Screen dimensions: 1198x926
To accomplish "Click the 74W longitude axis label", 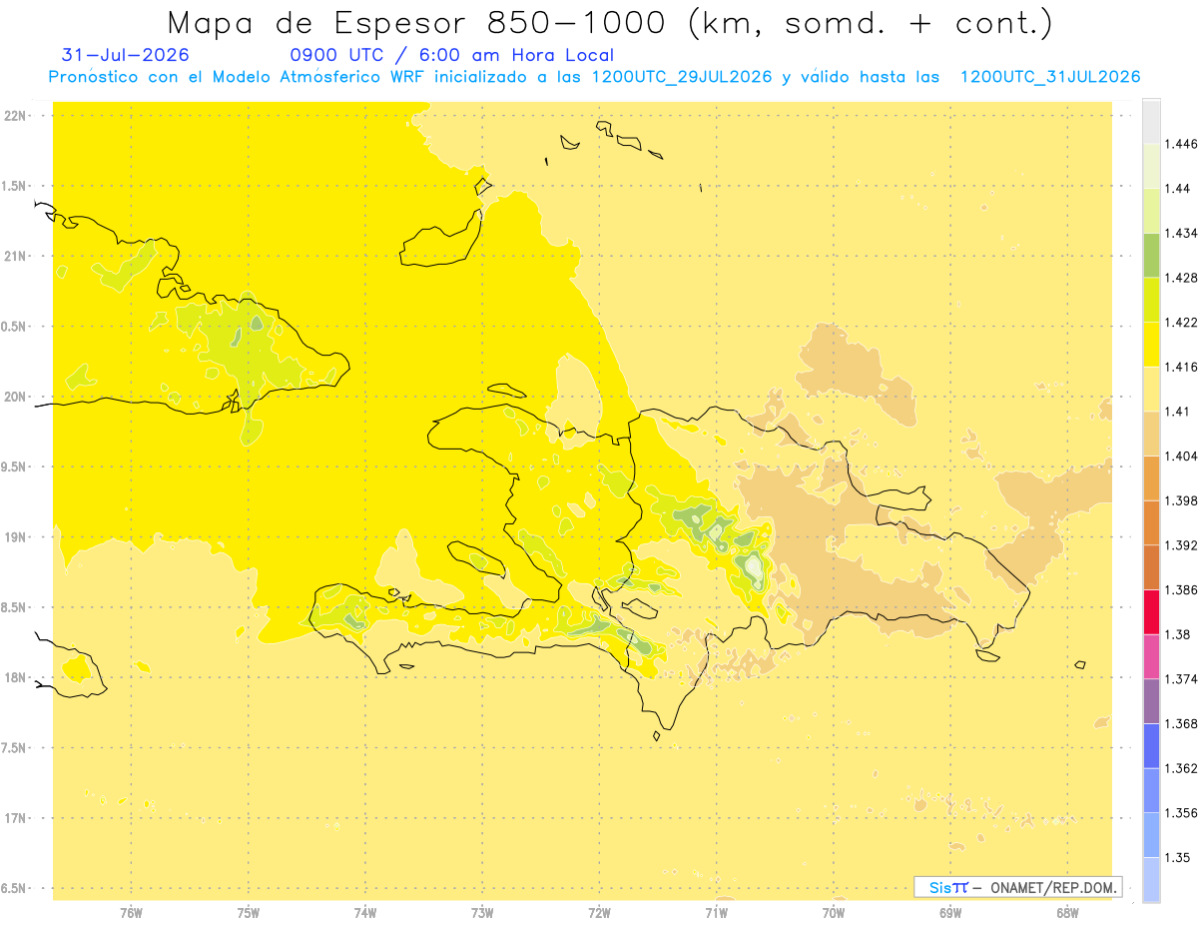I will (365, 912).
